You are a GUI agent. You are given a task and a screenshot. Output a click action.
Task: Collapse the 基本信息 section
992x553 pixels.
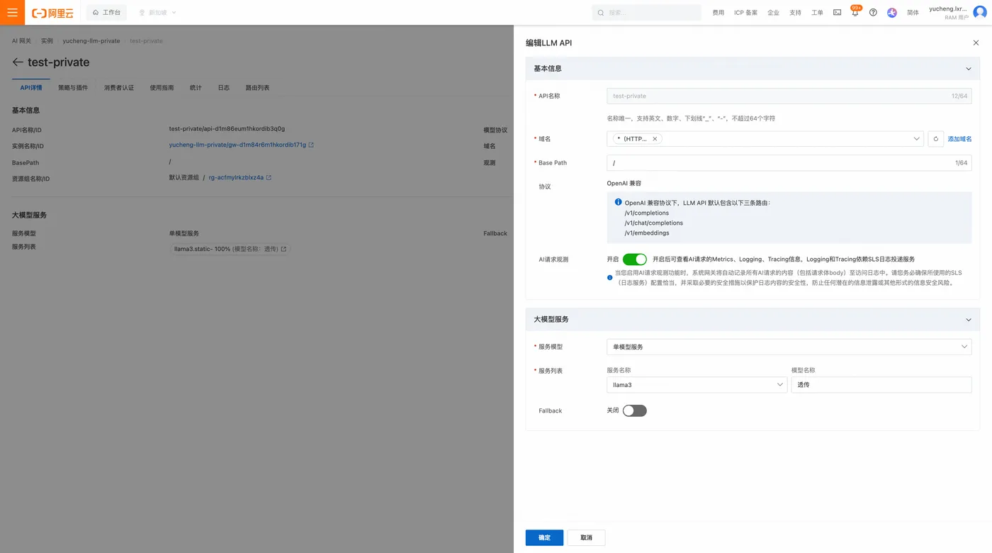point(968,68)
